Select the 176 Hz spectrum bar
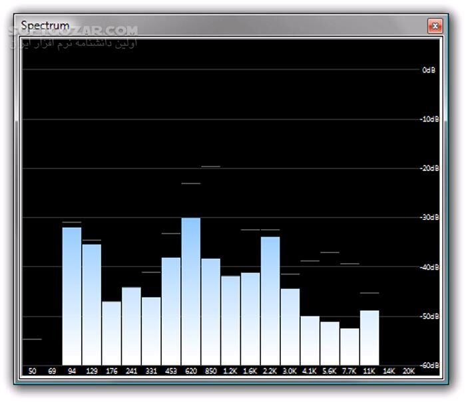 pyautogui.click(x=112, y=333)
